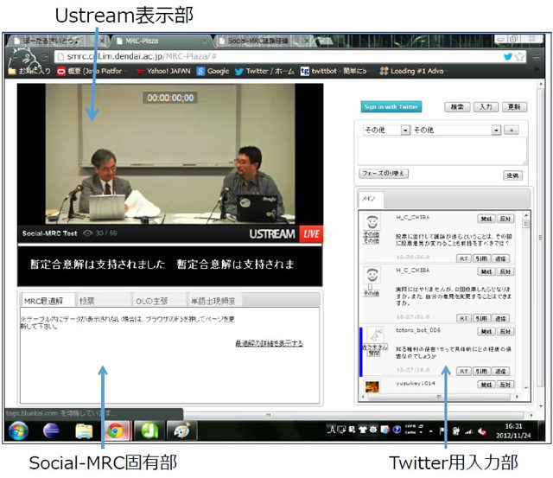Click 反対 on the yuzukey1014 tweet
This screenshot has height=478, width=553.
coord(505,385)
